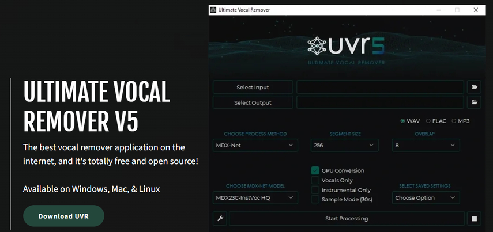Viewport: 493px width, 232px height.
Task: Open the Overlap dropdown
Action: (426, 145)
